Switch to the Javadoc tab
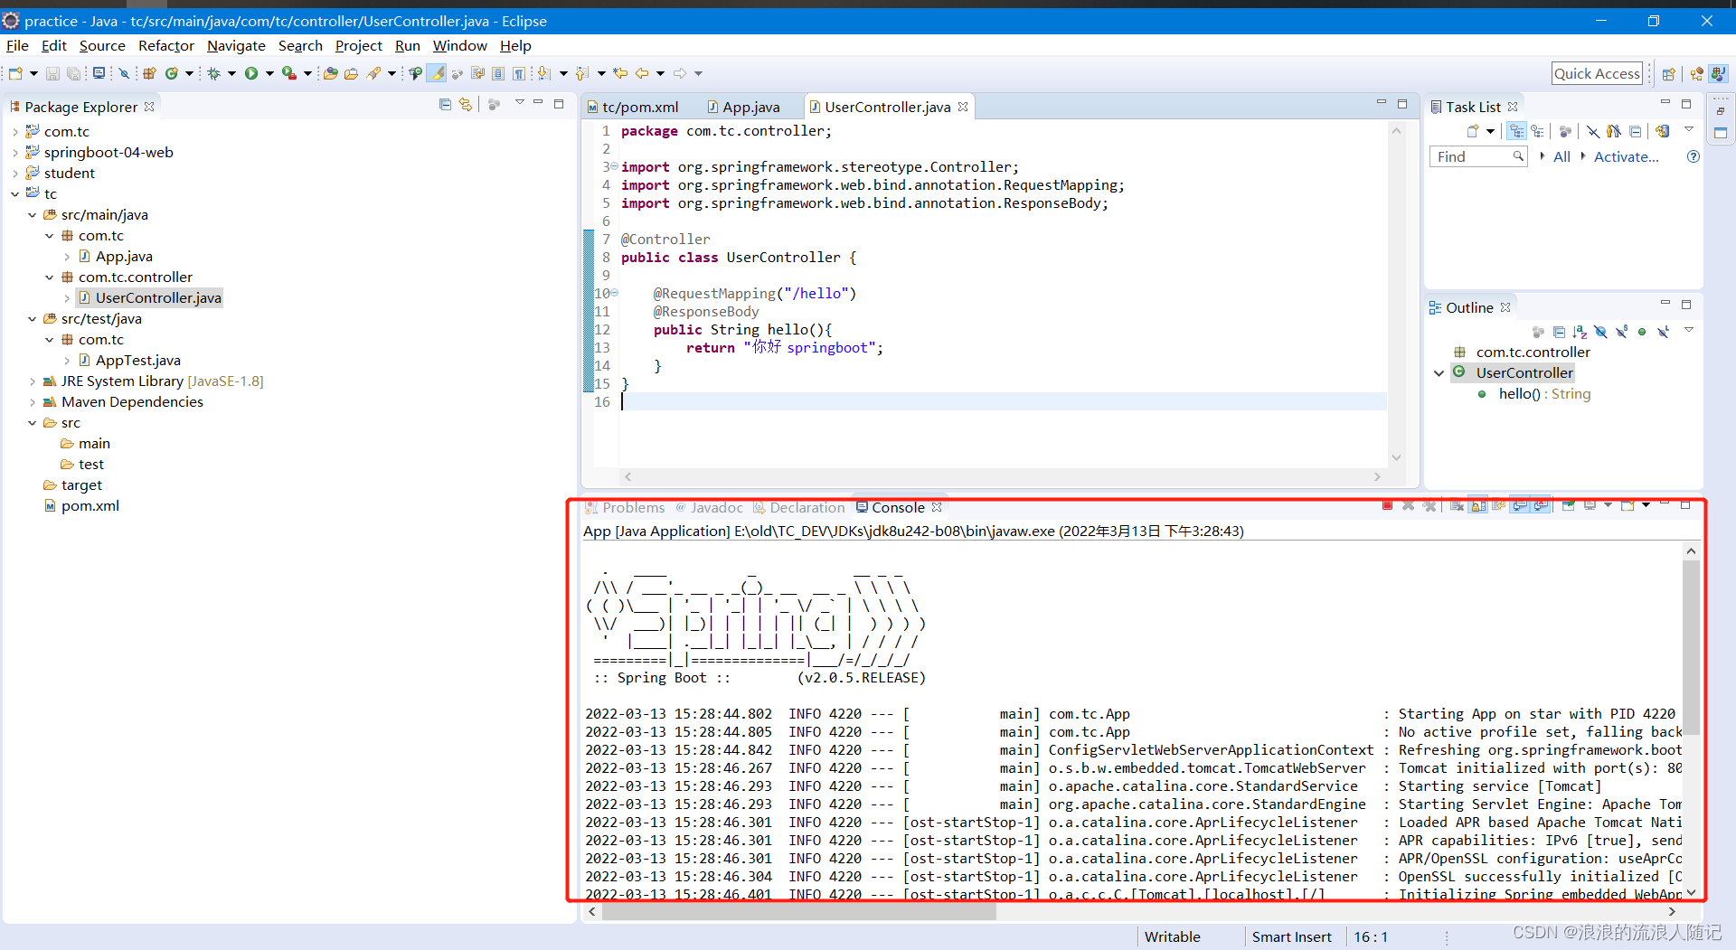1736x950 pixels. pyautogui.click(x=710, y=508)
